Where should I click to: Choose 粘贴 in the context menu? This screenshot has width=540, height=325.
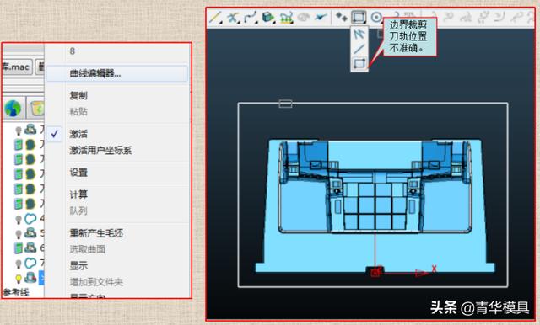point(78,112)
